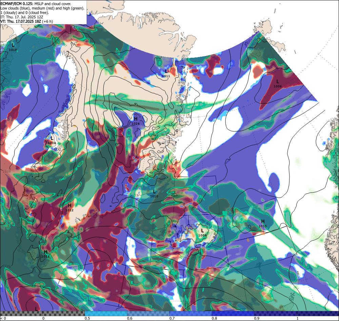Click the L 1010 low pressure marker
Image resolution: width=339 pixels, height=321 pixels.
pos(154,193)
